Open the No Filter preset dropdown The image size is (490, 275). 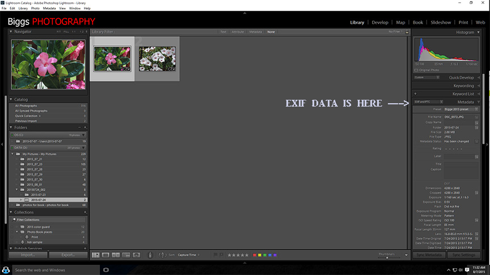click(396, 32)
